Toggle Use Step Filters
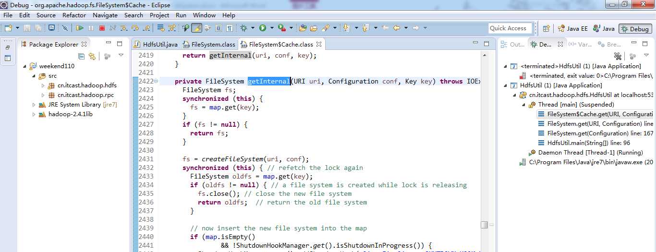656x252 pixels. tap(171, 28)
